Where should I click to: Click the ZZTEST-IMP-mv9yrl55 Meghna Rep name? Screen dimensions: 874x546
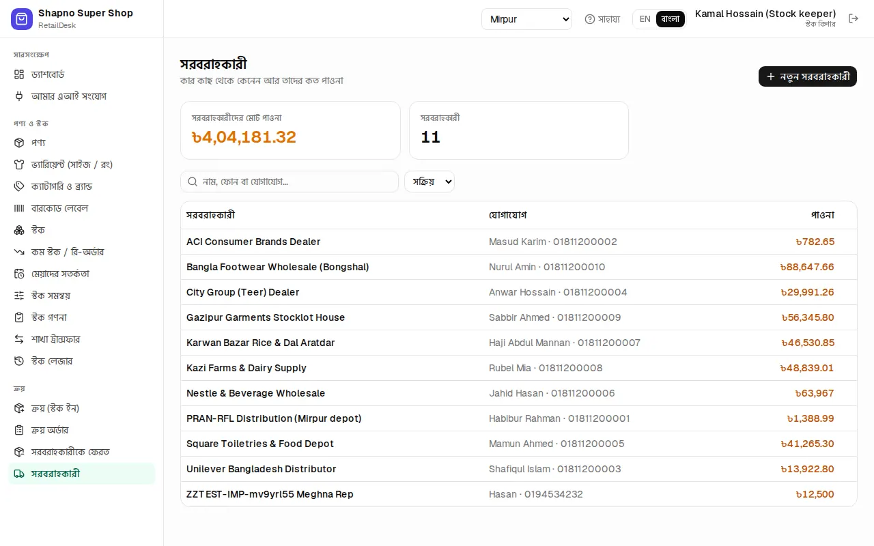tap(270, 494)
